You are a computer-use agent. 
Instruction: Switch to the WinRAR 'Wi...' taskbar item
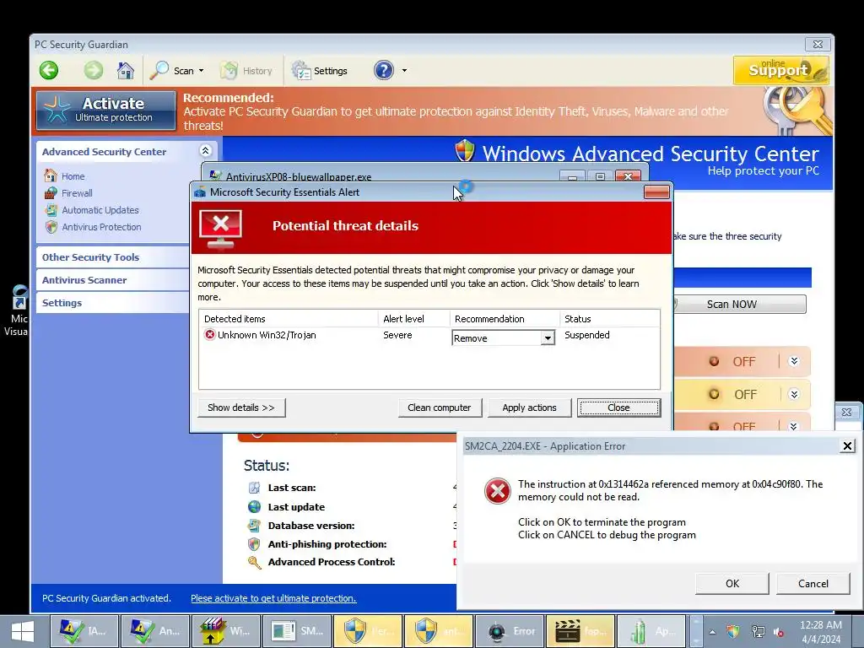[x=226, y=631]
